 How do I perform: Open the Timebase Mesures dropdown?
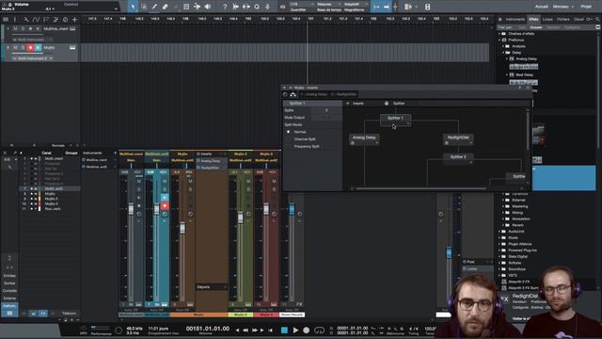328,4
